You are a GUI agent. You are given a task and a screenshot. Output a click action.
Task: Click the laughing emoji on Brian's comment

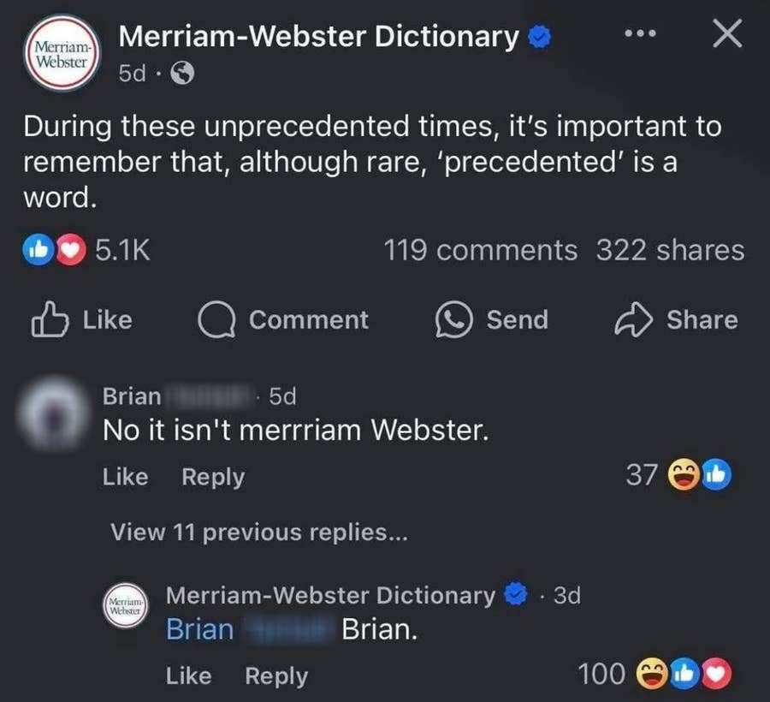click(x=684, y=474)
